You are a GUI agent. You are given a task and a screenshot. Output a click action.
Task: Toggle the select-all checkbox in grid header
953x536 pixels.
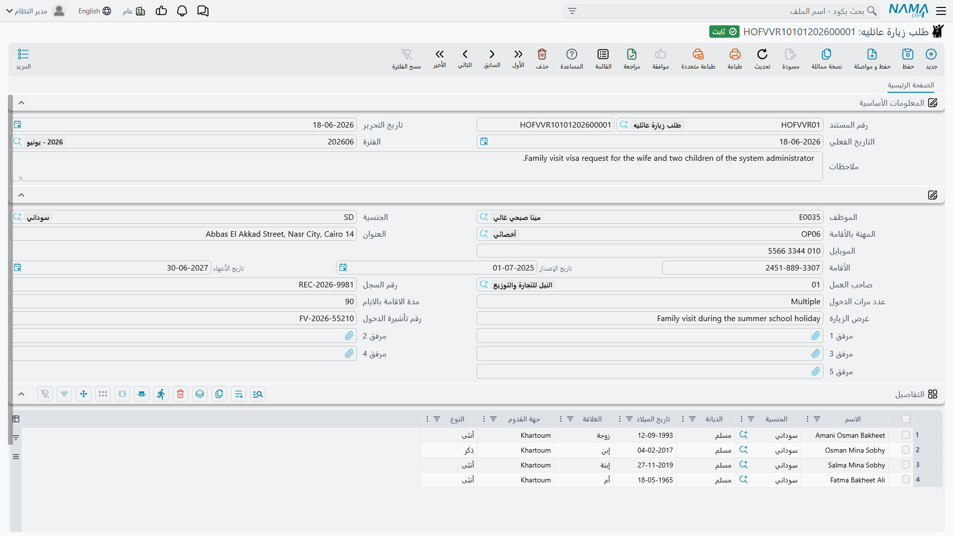[x=906, y=419]
